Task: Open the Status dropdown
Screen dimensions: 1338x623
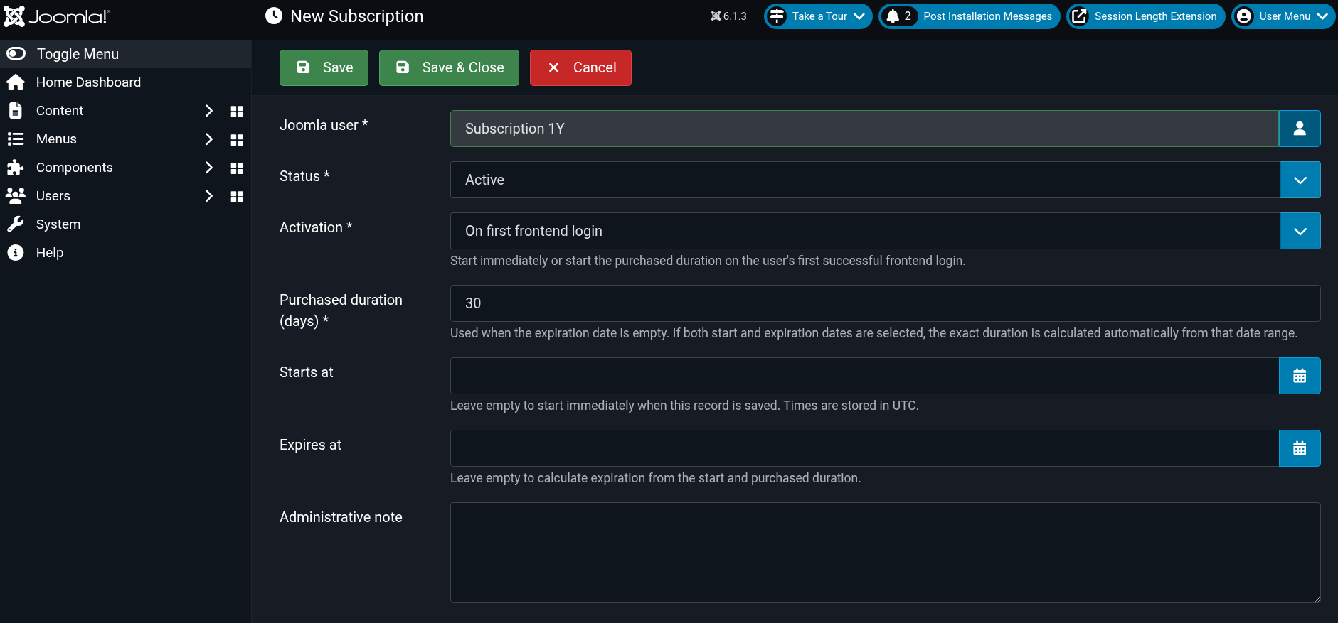Action: pos(886,180)
